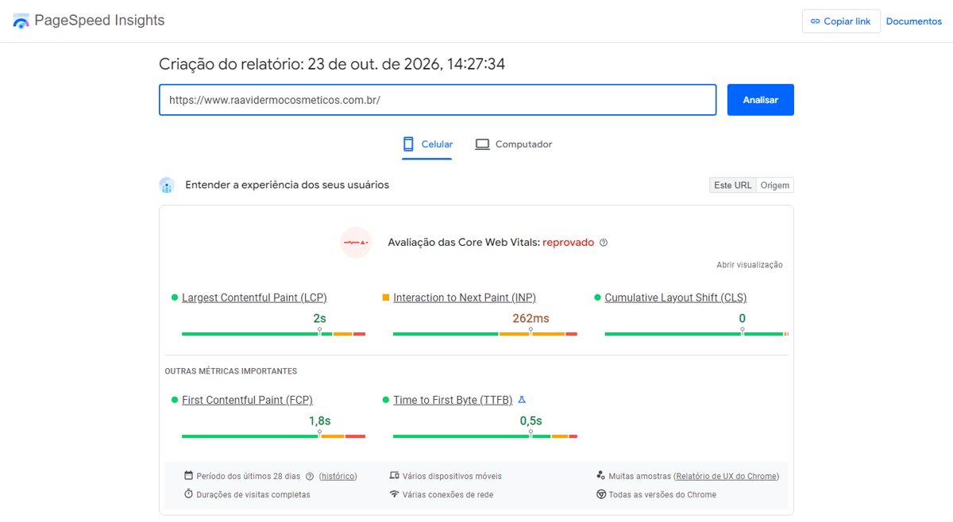953x522 pixels.
Task: Click the 0,5s TTFB value
Action: pos(531,420)
